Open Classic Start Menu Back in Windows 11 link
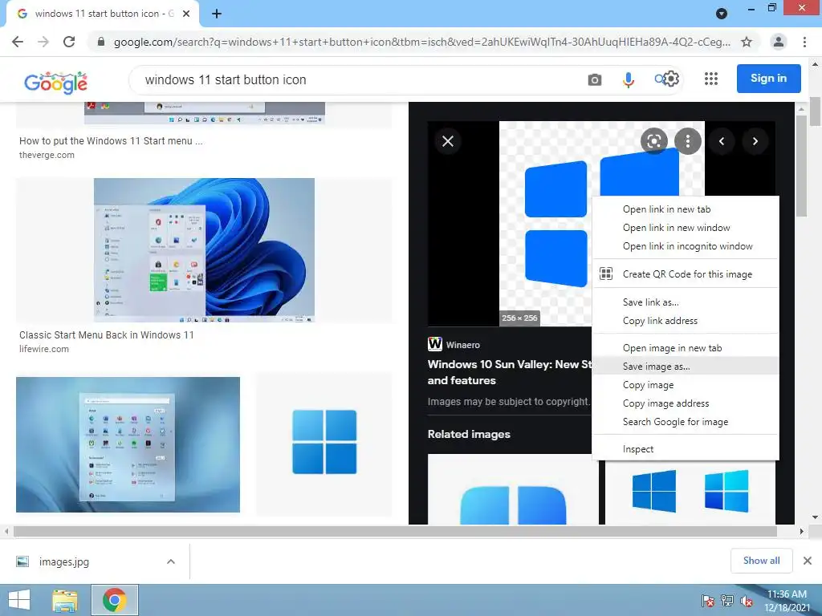Viewport: 822px width, 616px height. pyautogui.click(x=107, y=334)
